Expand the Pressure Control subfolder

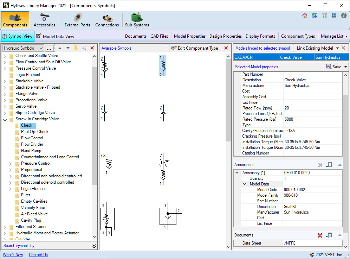point(11,164)
